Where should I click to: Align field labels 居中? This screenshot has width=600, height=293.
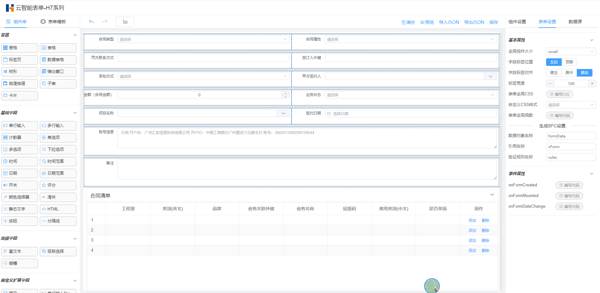pyautogui.click(x=569, y=73)
